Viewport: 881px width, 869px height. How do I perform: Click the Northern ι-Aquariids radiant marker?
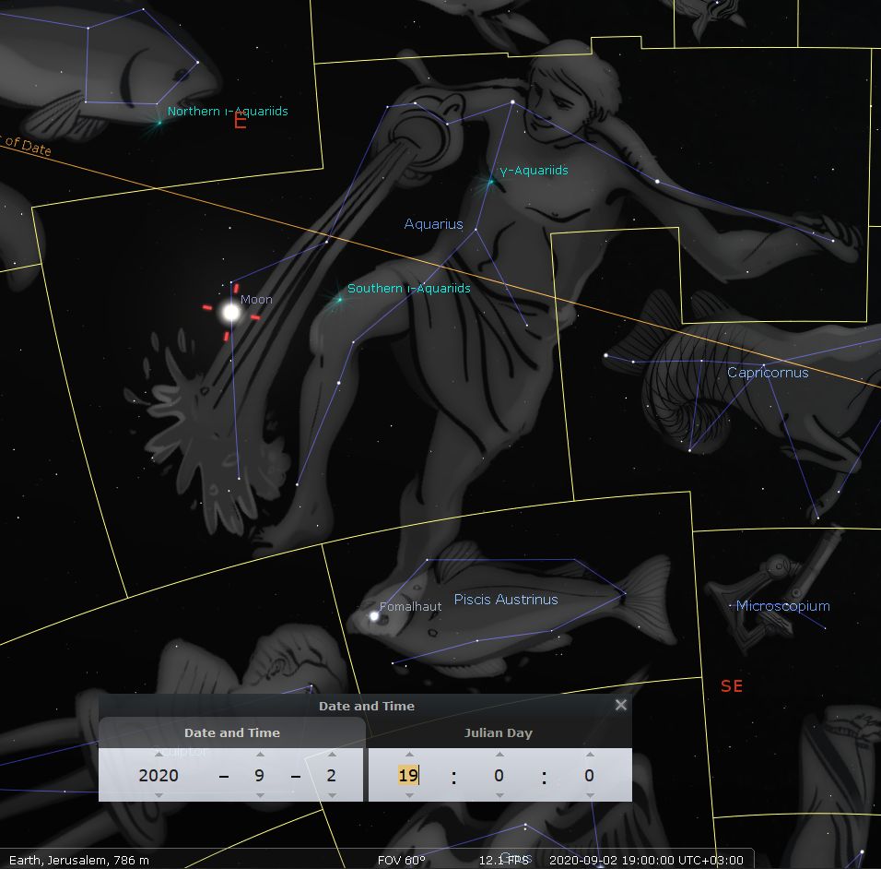159,123
